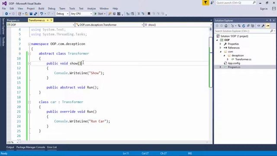
Task: Collapse the show() method block
Action: tap(29, 63)
